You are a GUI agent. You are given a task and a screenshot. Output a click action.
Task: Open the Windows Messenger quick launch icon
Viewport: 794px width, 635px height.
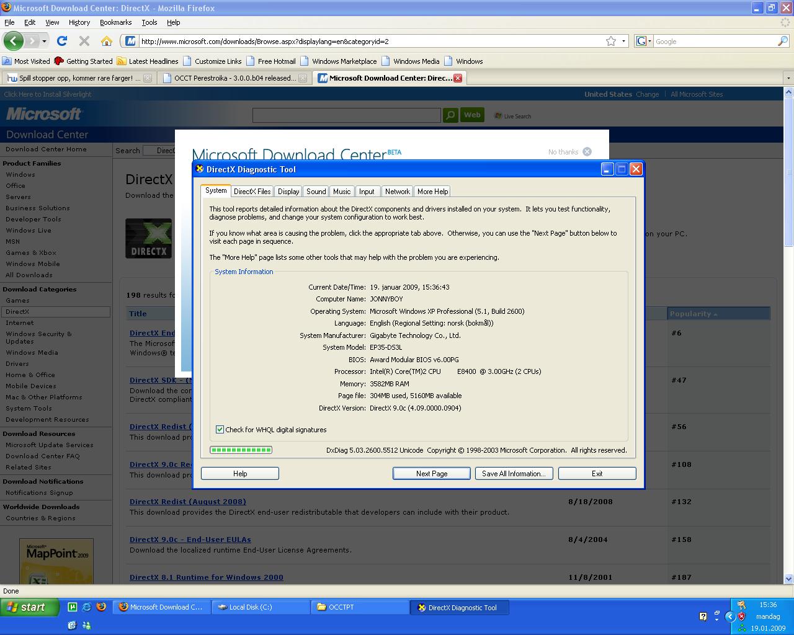pyautogui.click(x=87, y=625)
